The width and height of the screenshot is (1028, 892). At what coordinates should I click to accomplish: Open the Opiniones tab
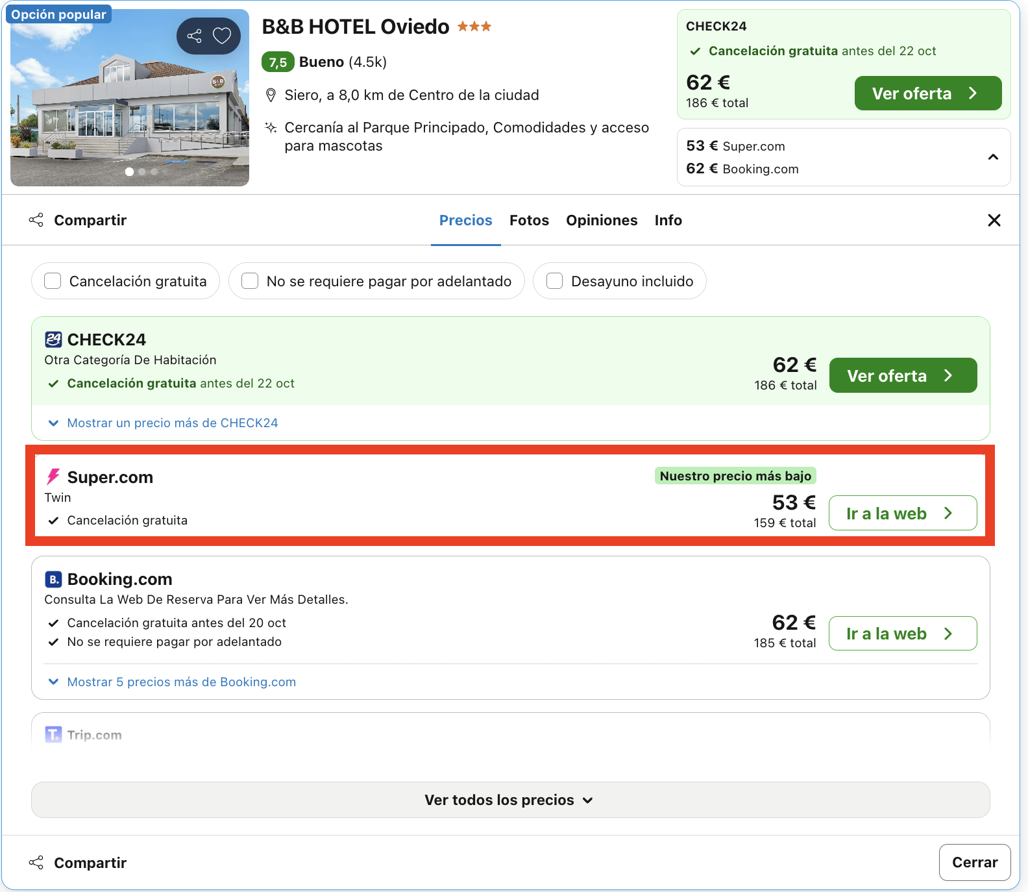click(602, 220)
